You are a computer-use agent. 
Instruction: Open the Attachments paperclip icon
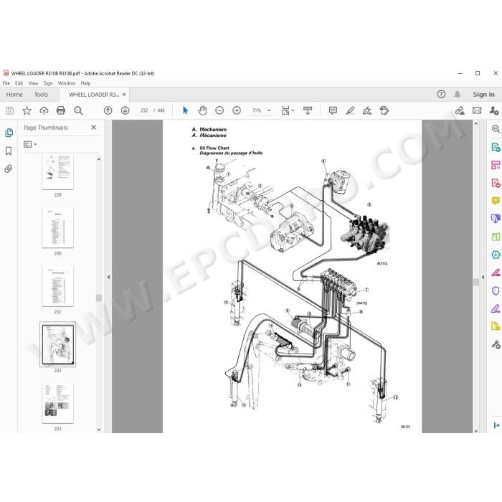(9, 169)
